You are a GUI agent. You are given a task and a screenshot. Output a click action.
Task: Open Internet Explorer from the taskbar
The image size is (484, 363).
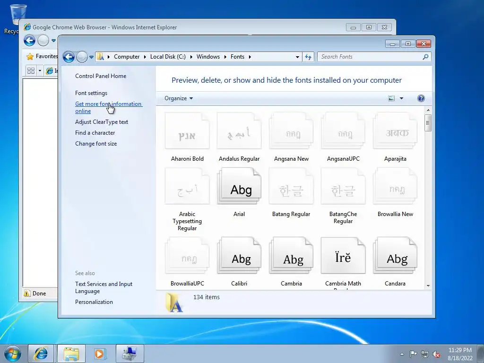click(x=41, y=354)
